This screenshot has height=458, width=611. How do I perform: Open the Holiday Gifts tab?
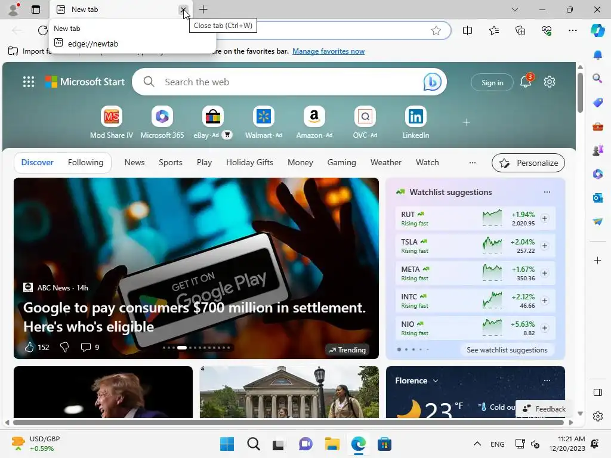(x=249, y=162)
